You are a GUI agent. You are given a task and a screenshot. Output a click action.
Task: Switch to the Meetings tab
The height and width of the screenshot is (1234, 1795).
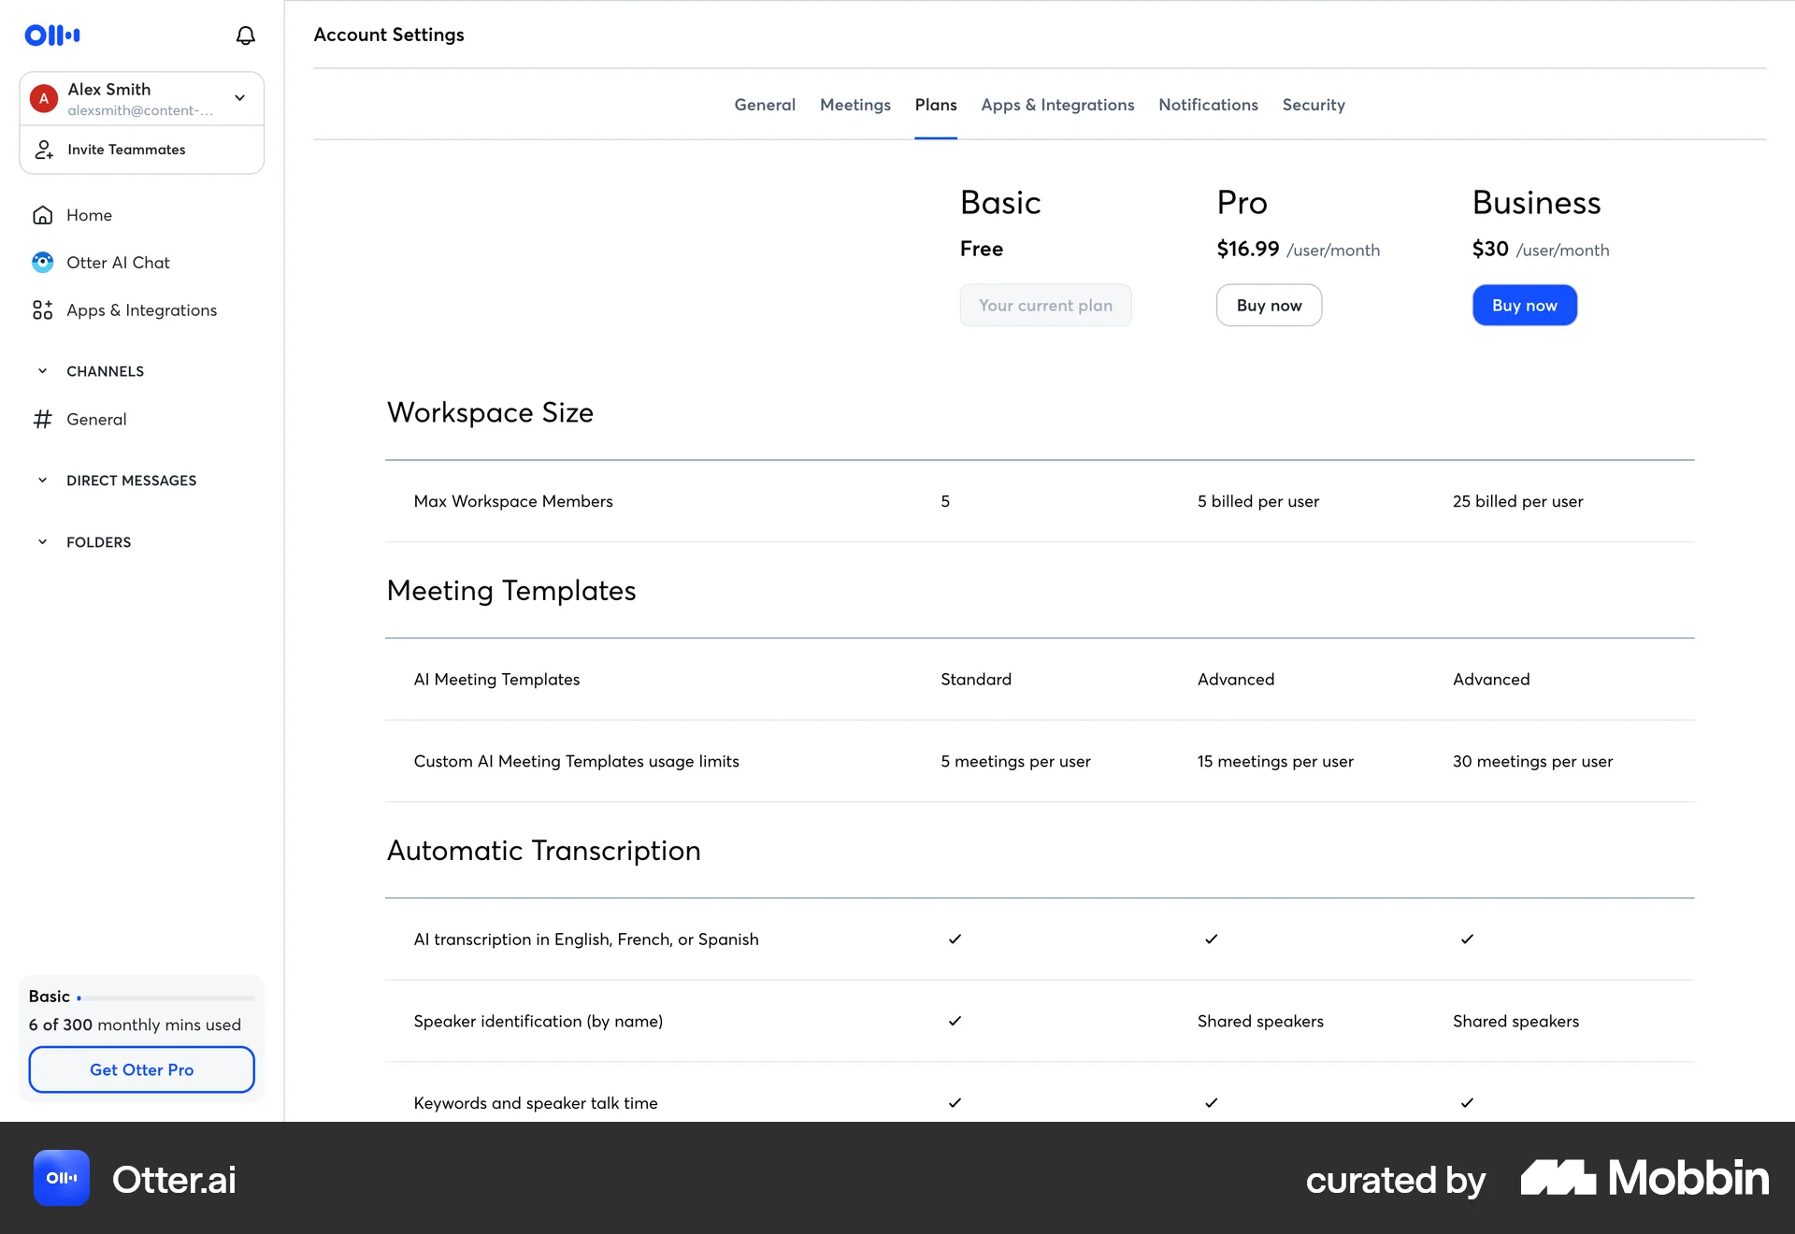tap(855, 105)
